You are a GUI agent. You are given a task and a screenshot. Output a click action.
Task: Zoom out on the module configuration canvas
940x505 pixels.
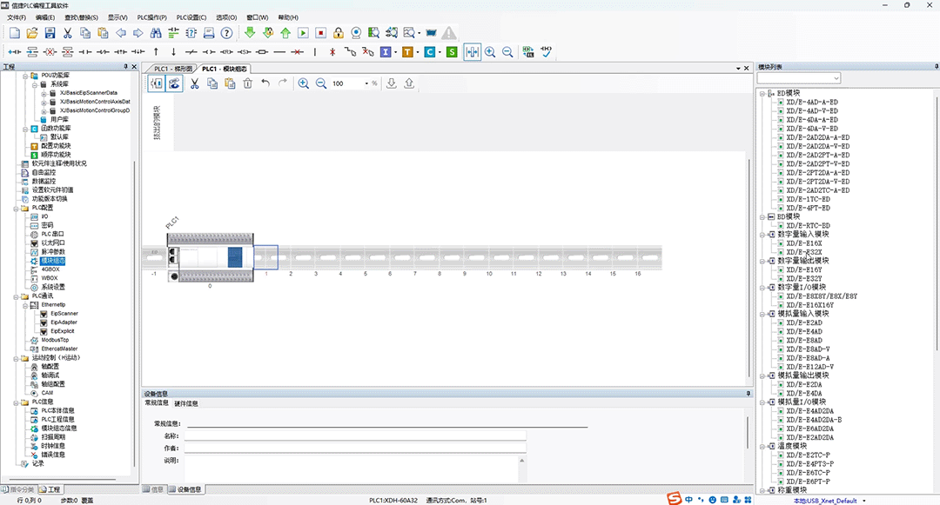321,83
